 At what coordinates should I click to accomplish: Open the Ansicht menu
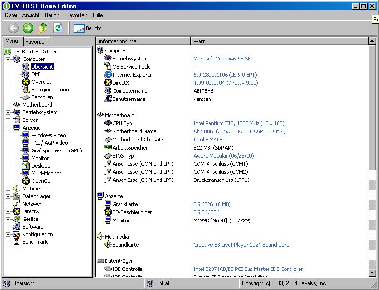point(30,15)
